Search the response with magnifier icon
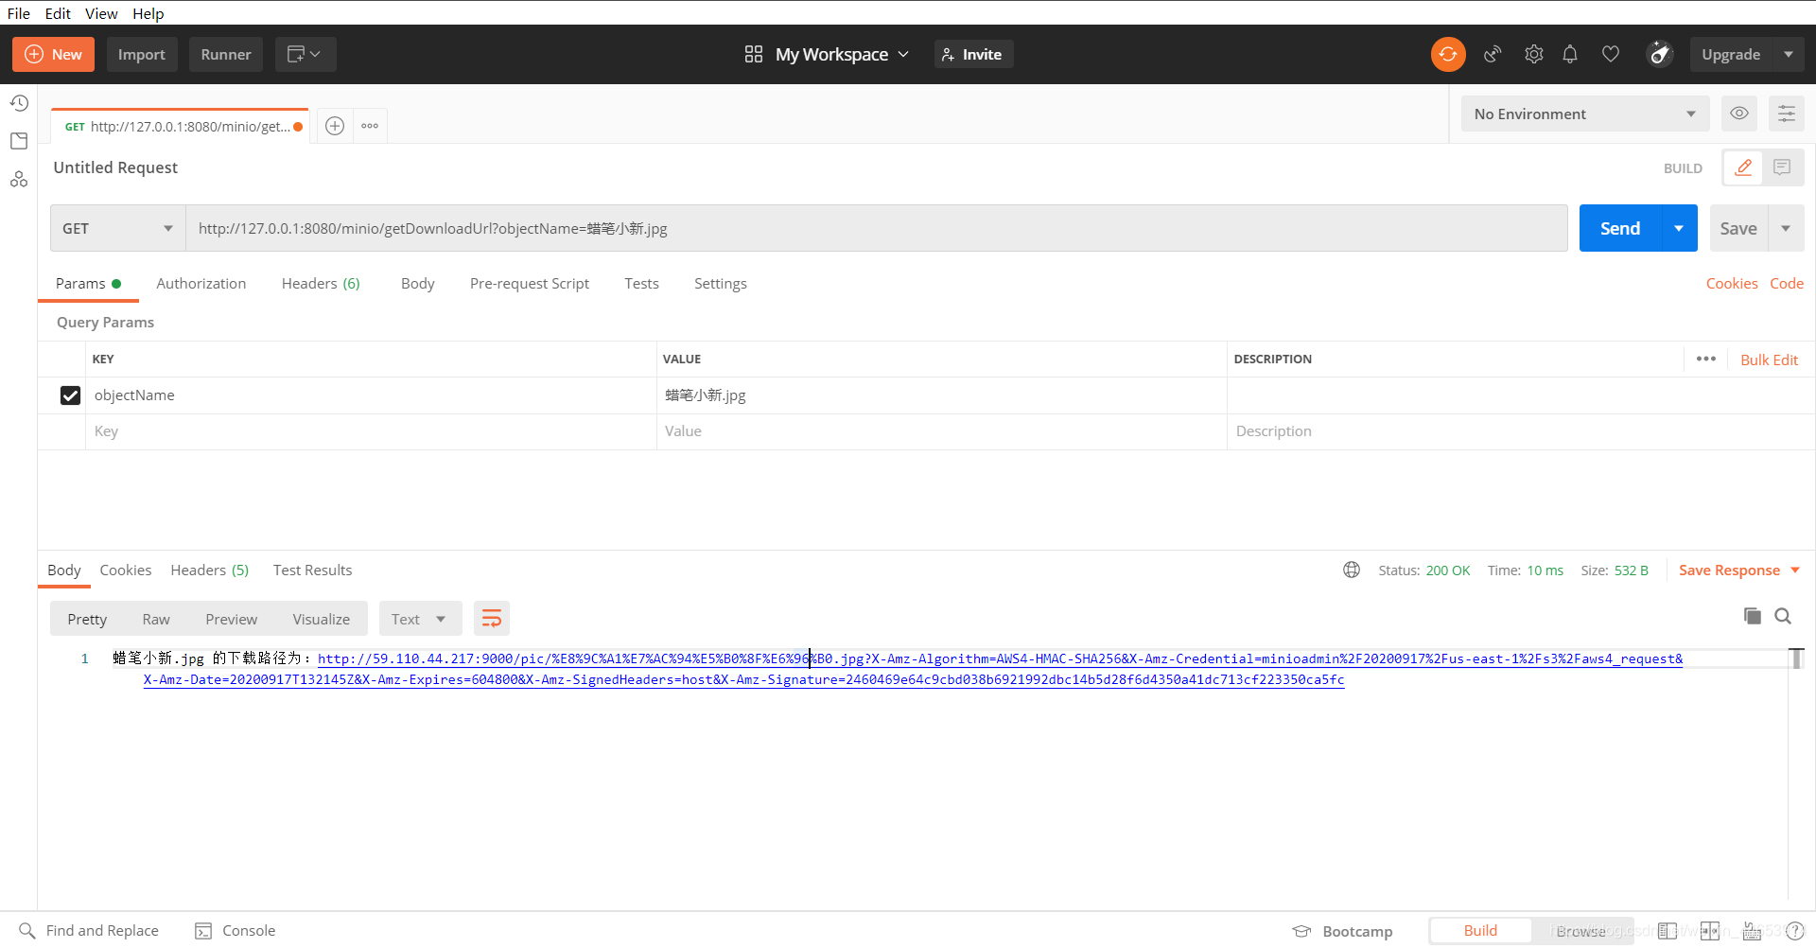Image resolution: width=1816 pixels, height=948 pixels. pyautogui.click(x=1783, y=617)
